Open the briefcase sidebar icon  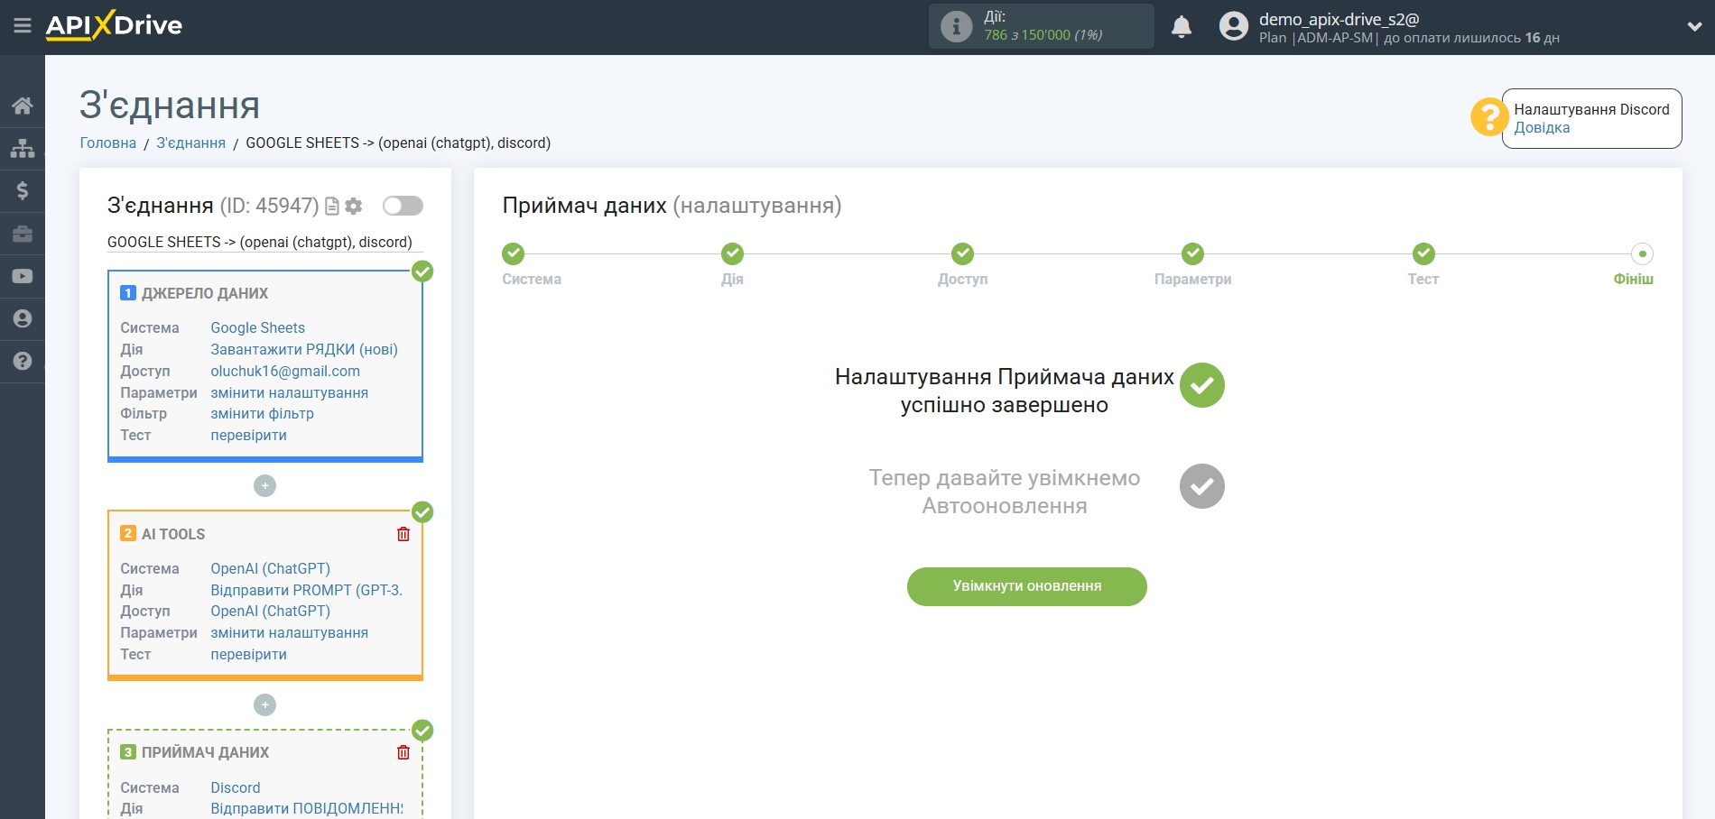tap(23, 234)
